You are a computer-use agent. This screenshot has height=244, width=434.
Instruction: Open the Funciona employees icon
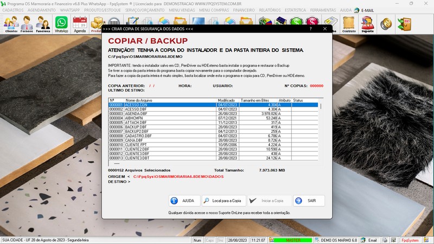(43, 24)
